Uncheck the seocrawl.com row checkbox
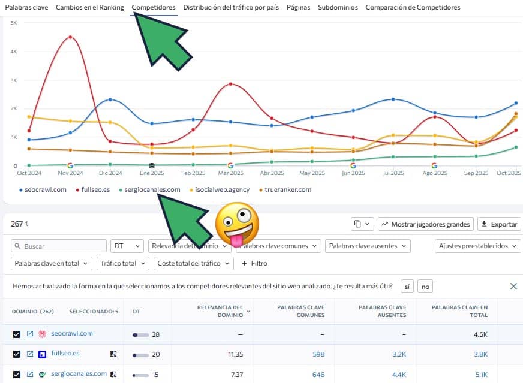This screenshot has width=523, height=383. (x=17, y=334)
